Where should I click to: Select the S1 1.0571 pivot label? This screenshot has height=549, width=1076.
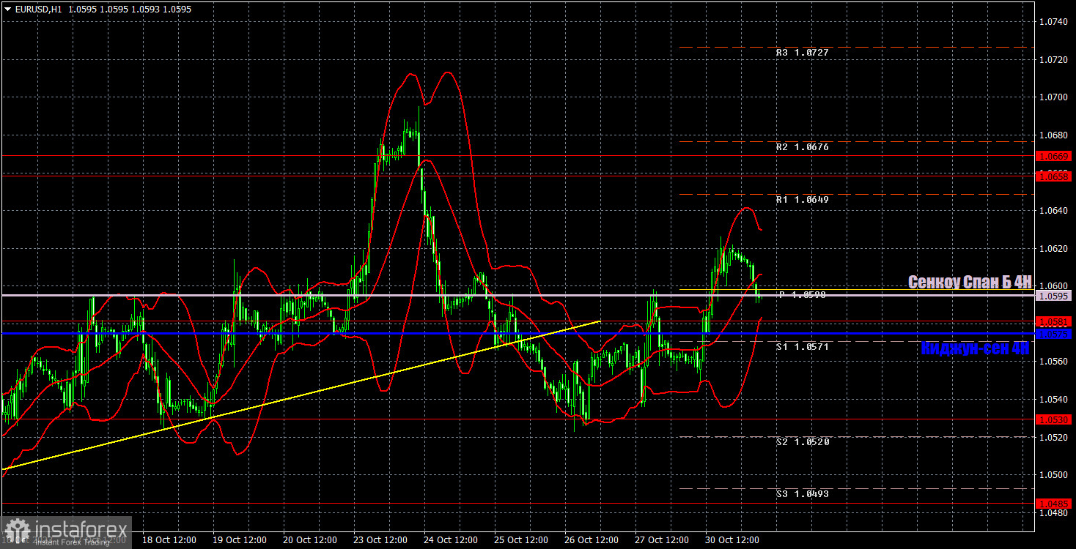click(x=803, y=347)
